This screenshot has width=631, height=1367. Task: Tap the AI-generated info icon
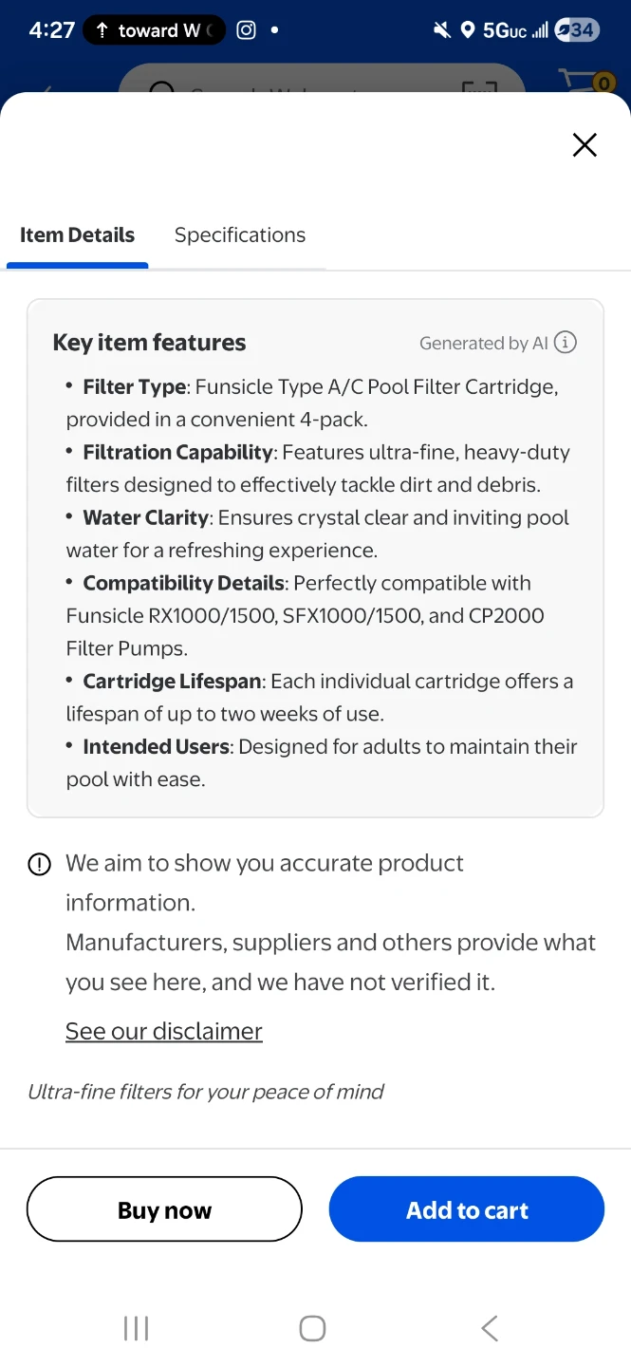[566, 343]
